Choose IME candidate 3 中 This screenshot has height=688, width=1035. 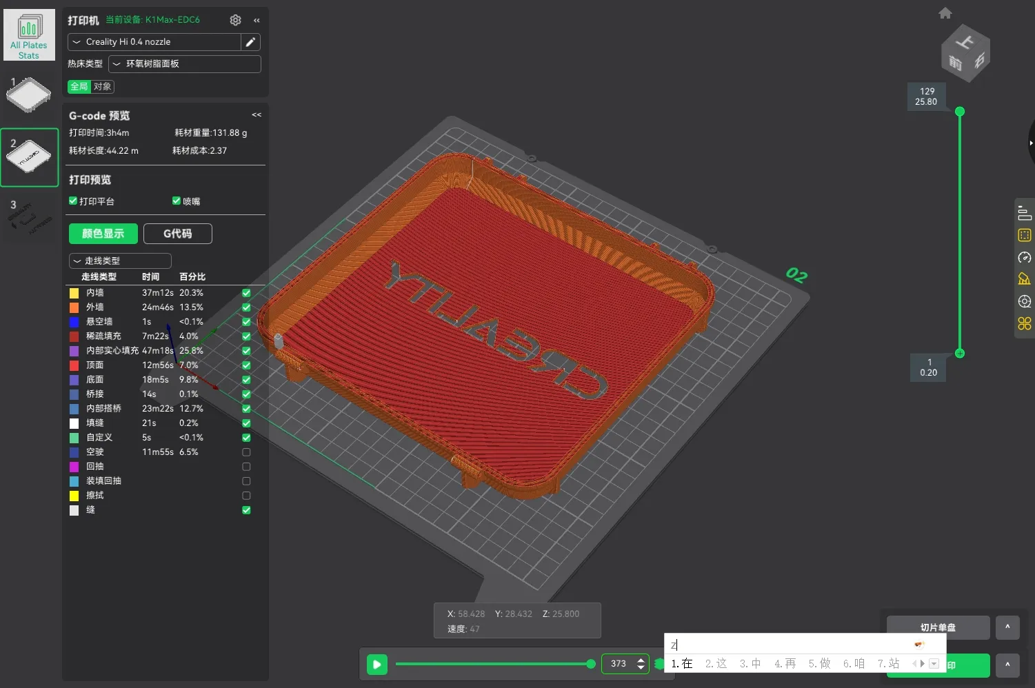750,663
